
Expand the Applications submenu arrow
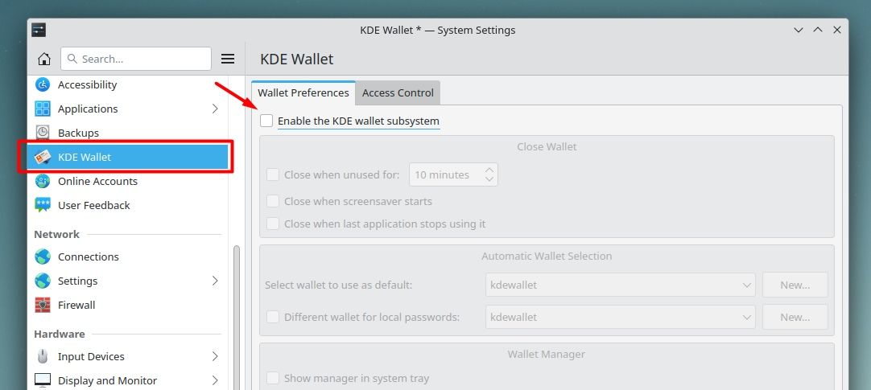(x=215, y=109)
